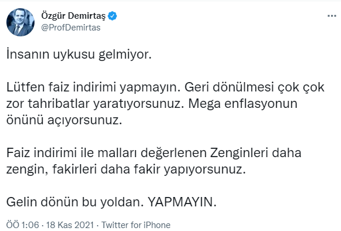
Task: Click the word 'zengin,' in the tweet
Action: [x=27, y=169]
